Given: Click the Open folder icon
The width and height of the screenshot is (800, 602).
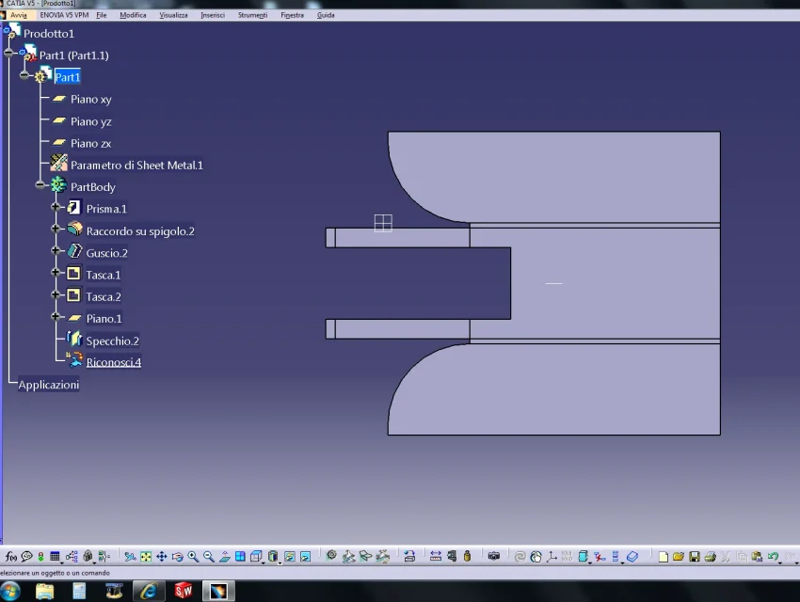Looking at the screenshot, I should tap(678, 557).
